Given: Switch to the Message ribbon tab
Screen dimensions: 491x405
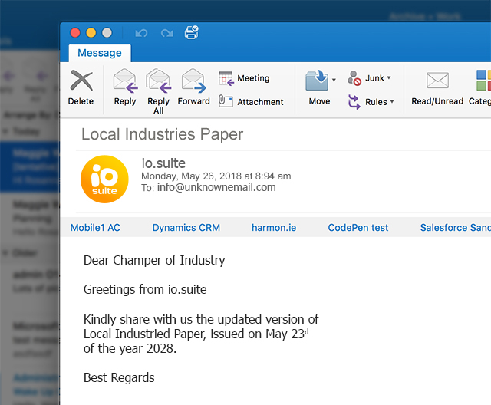Looking at the screenshot, I should point(100,53).
